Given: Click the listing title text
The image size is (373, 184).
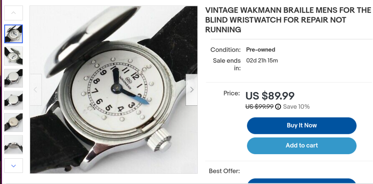Looking at the screenshot, I should pyautogui.click(x=288, y=20).
